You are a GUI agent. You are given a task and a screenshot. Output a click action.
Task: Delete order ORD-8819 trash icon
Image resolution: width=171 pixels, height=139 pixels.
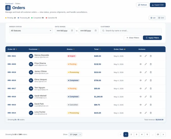click(x=151, y=72)
